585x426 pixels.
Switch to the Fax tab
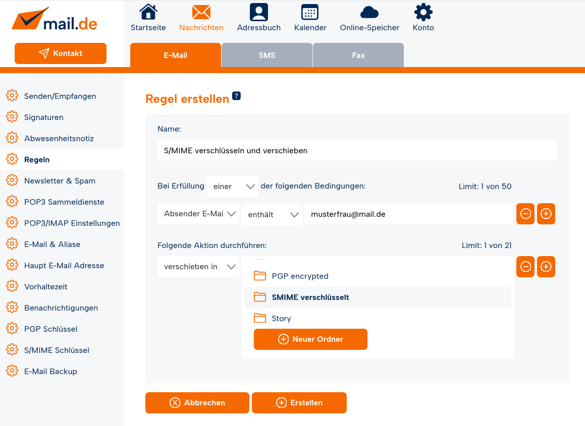pyautogui.click(x=358, y=55)
